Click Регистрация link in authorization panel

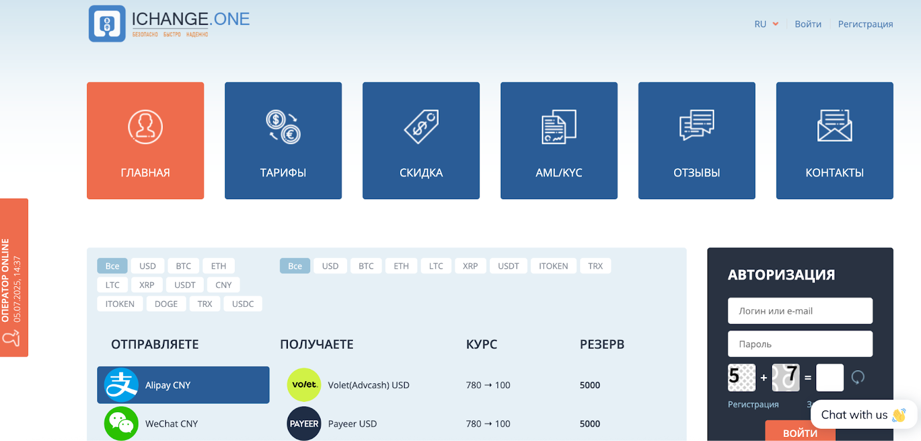tap(753, 404)
